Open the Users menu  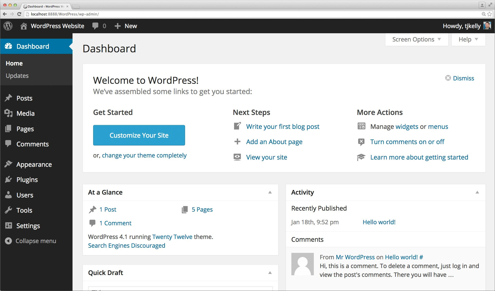[36, 195]
